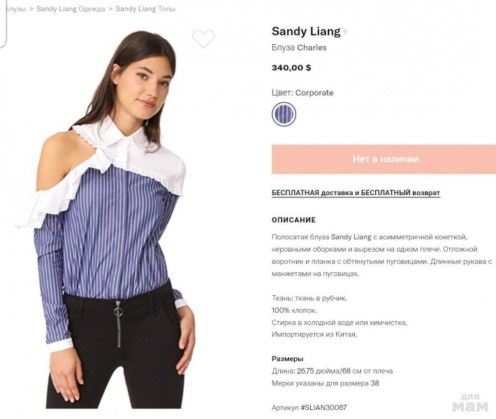Open the free shipping and returns link
The width and height of the screenshot is (496, 419).
point(356,193)
